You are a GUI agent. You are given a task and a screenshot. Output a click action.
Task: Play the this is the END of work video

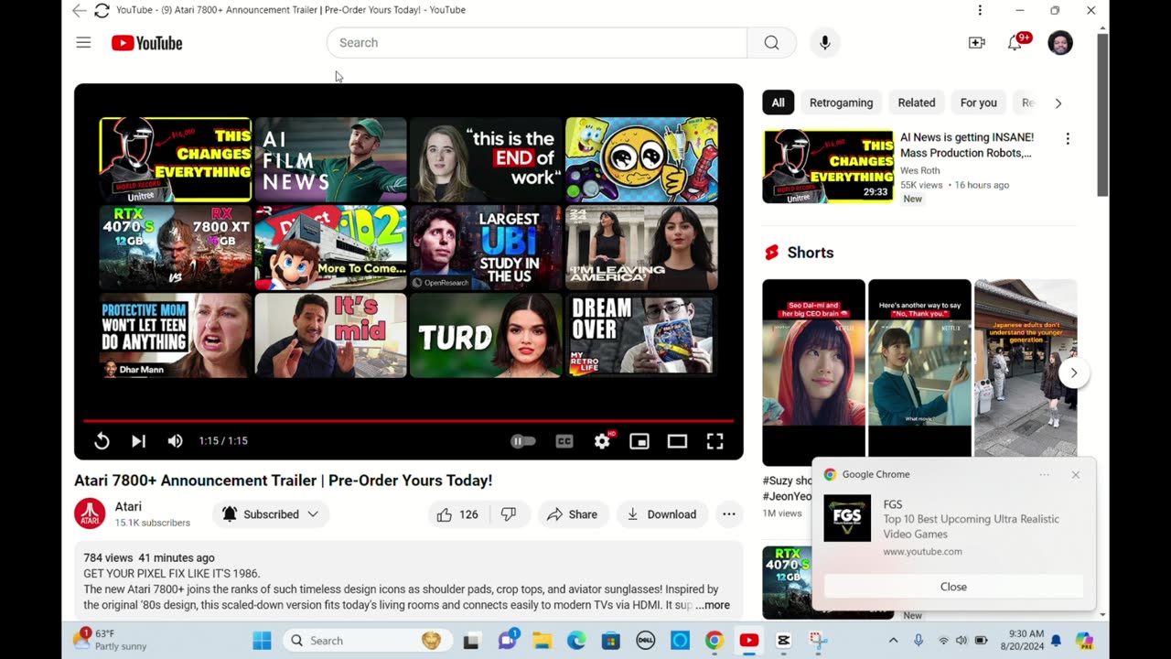(486, 159)
